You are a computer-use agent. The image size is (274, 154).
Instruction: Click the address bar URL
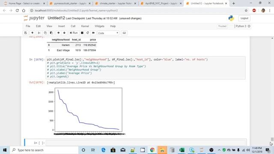[x=76, y=10]
